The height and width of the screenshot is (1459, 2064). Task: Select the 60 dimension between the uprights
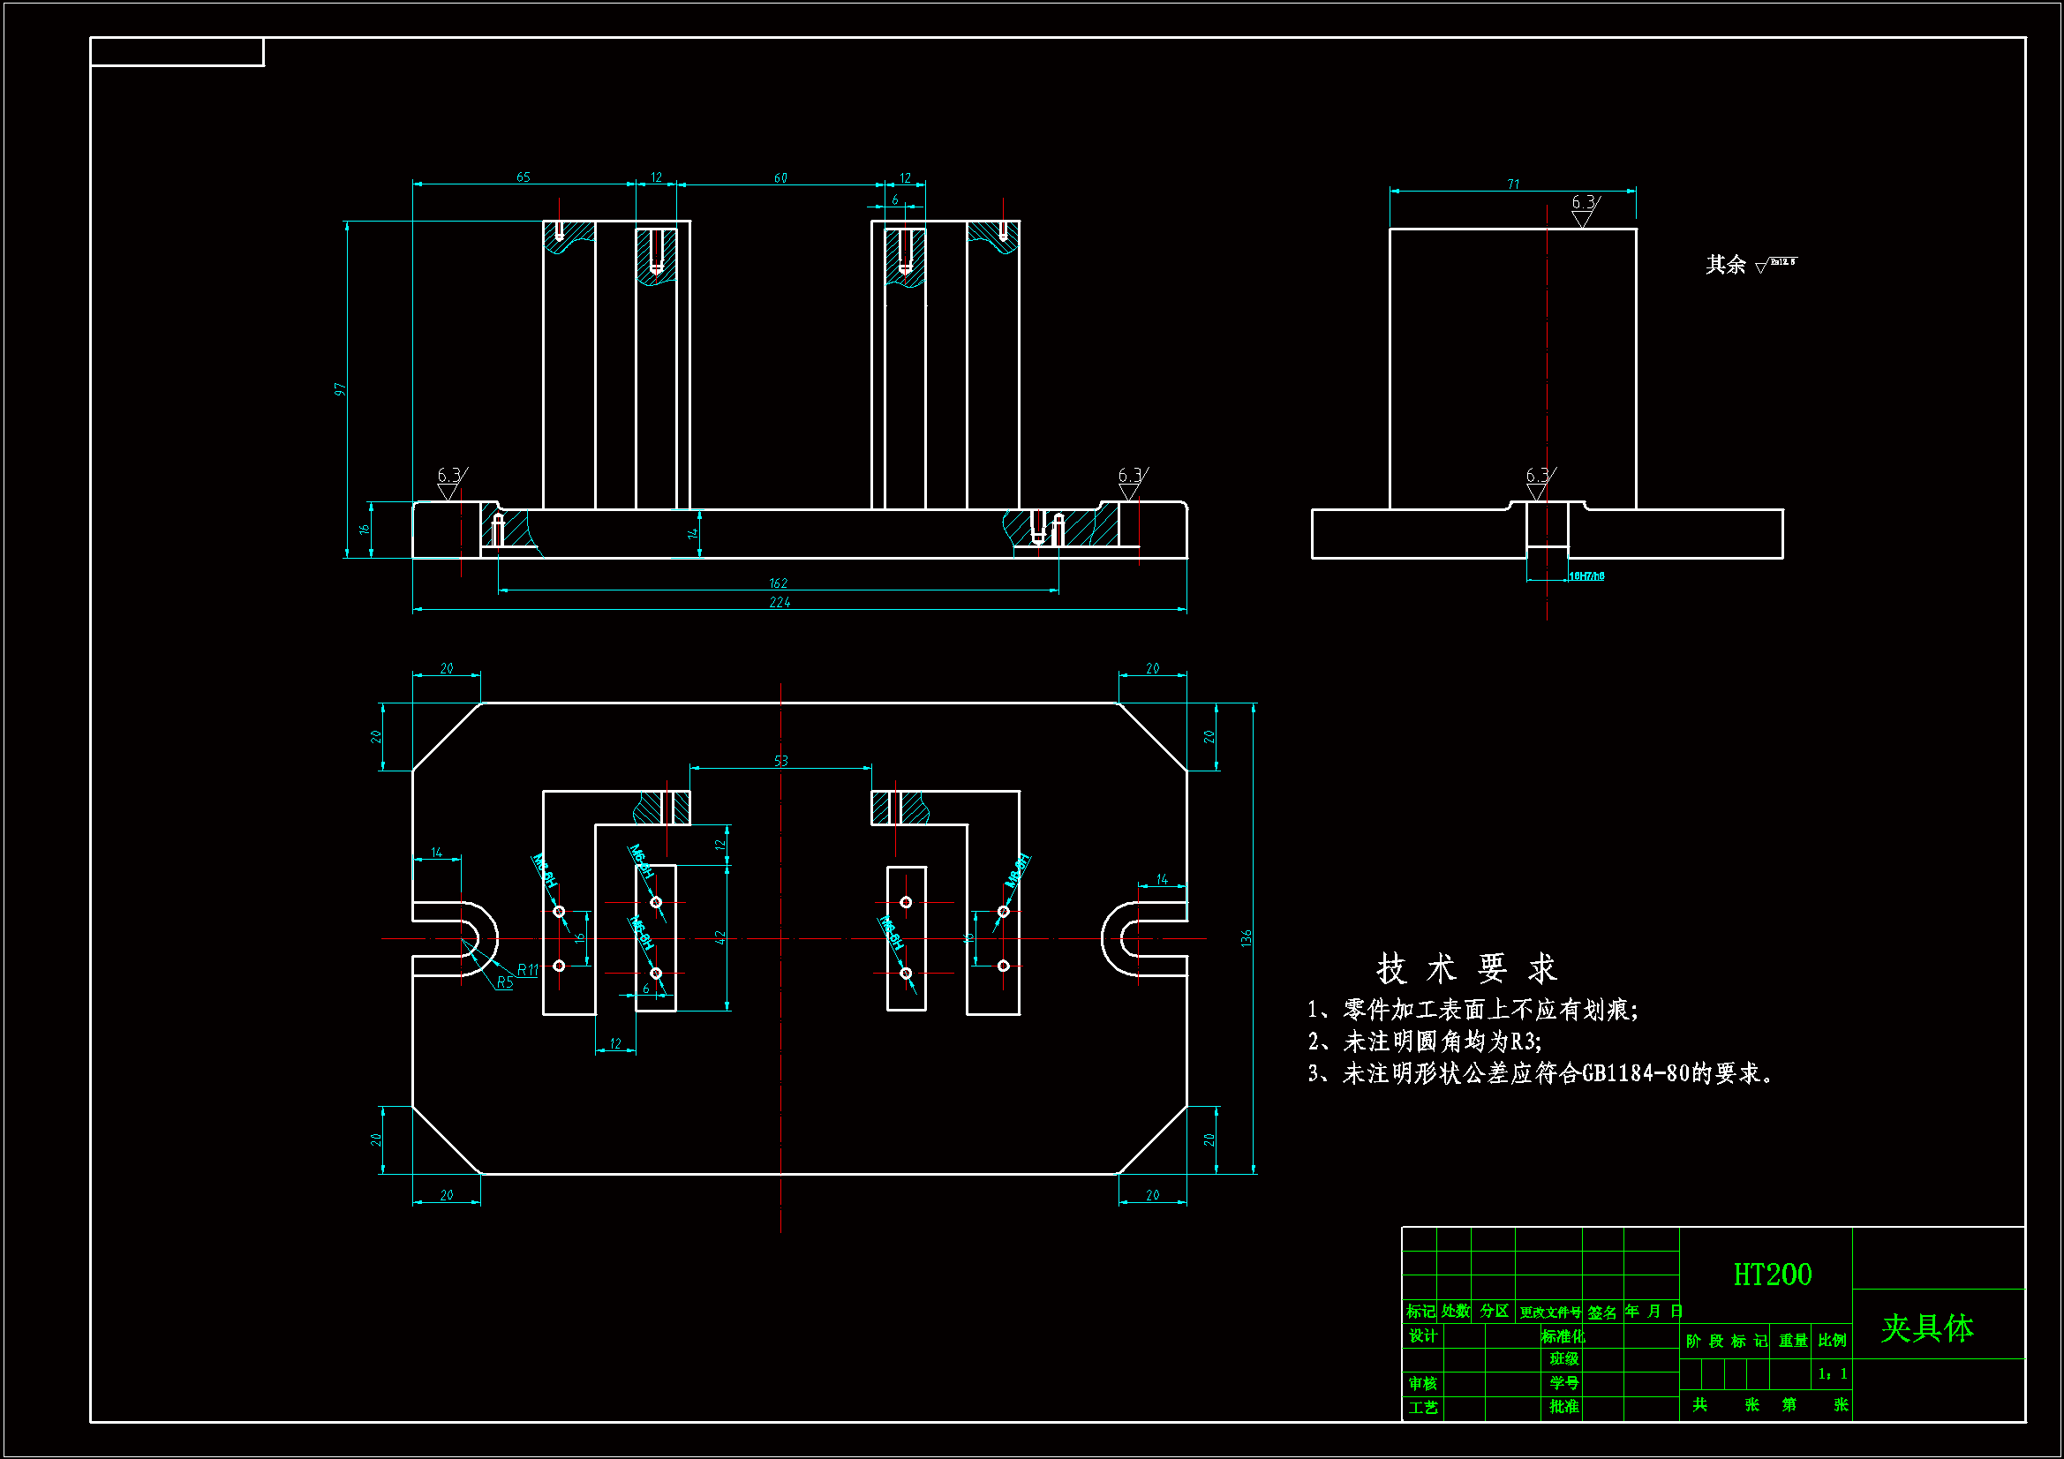pos(780,178)
